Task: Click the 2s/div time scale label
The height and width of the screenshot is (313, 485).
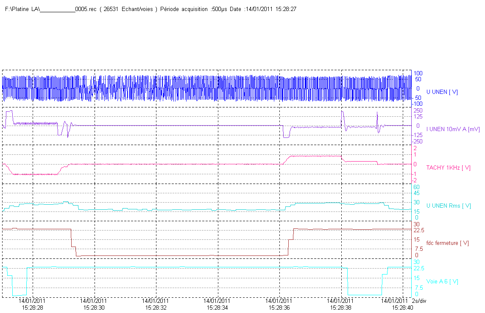Action: [x=419, y=301]
